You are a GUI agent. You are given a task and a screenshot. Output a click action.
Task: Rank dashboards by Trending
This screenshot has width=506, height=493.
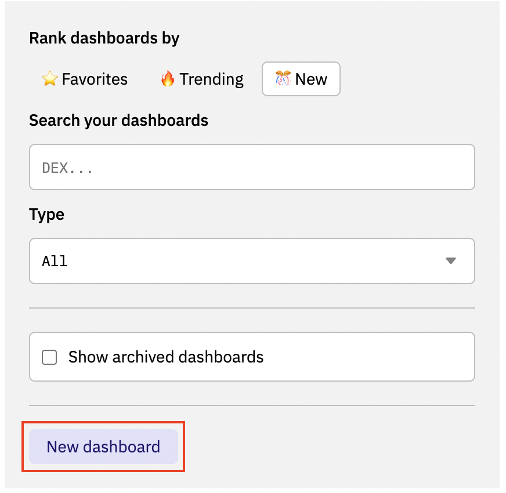(x=202, y=79)
